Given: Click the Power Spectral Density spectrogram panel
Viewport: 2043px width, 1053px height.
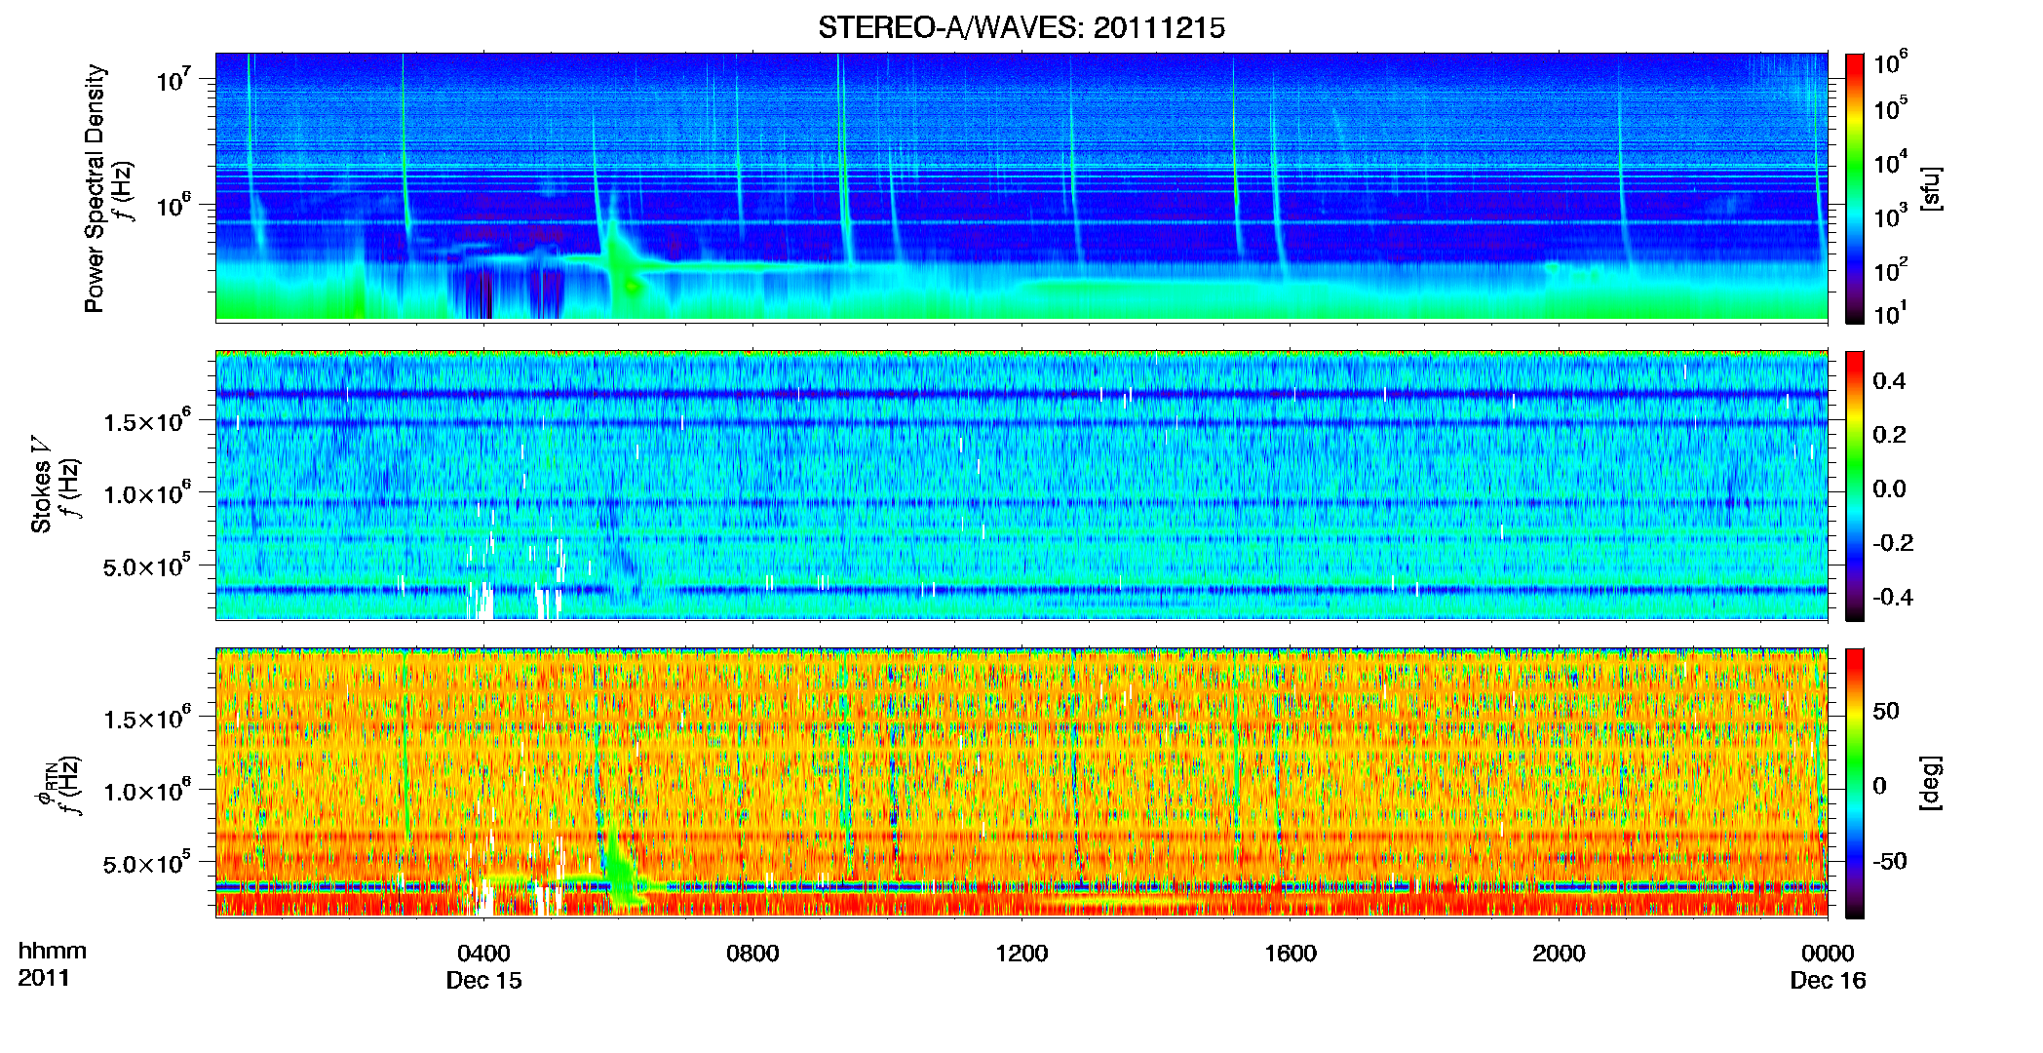Looking at the screenshot, I should (1021, 186).
